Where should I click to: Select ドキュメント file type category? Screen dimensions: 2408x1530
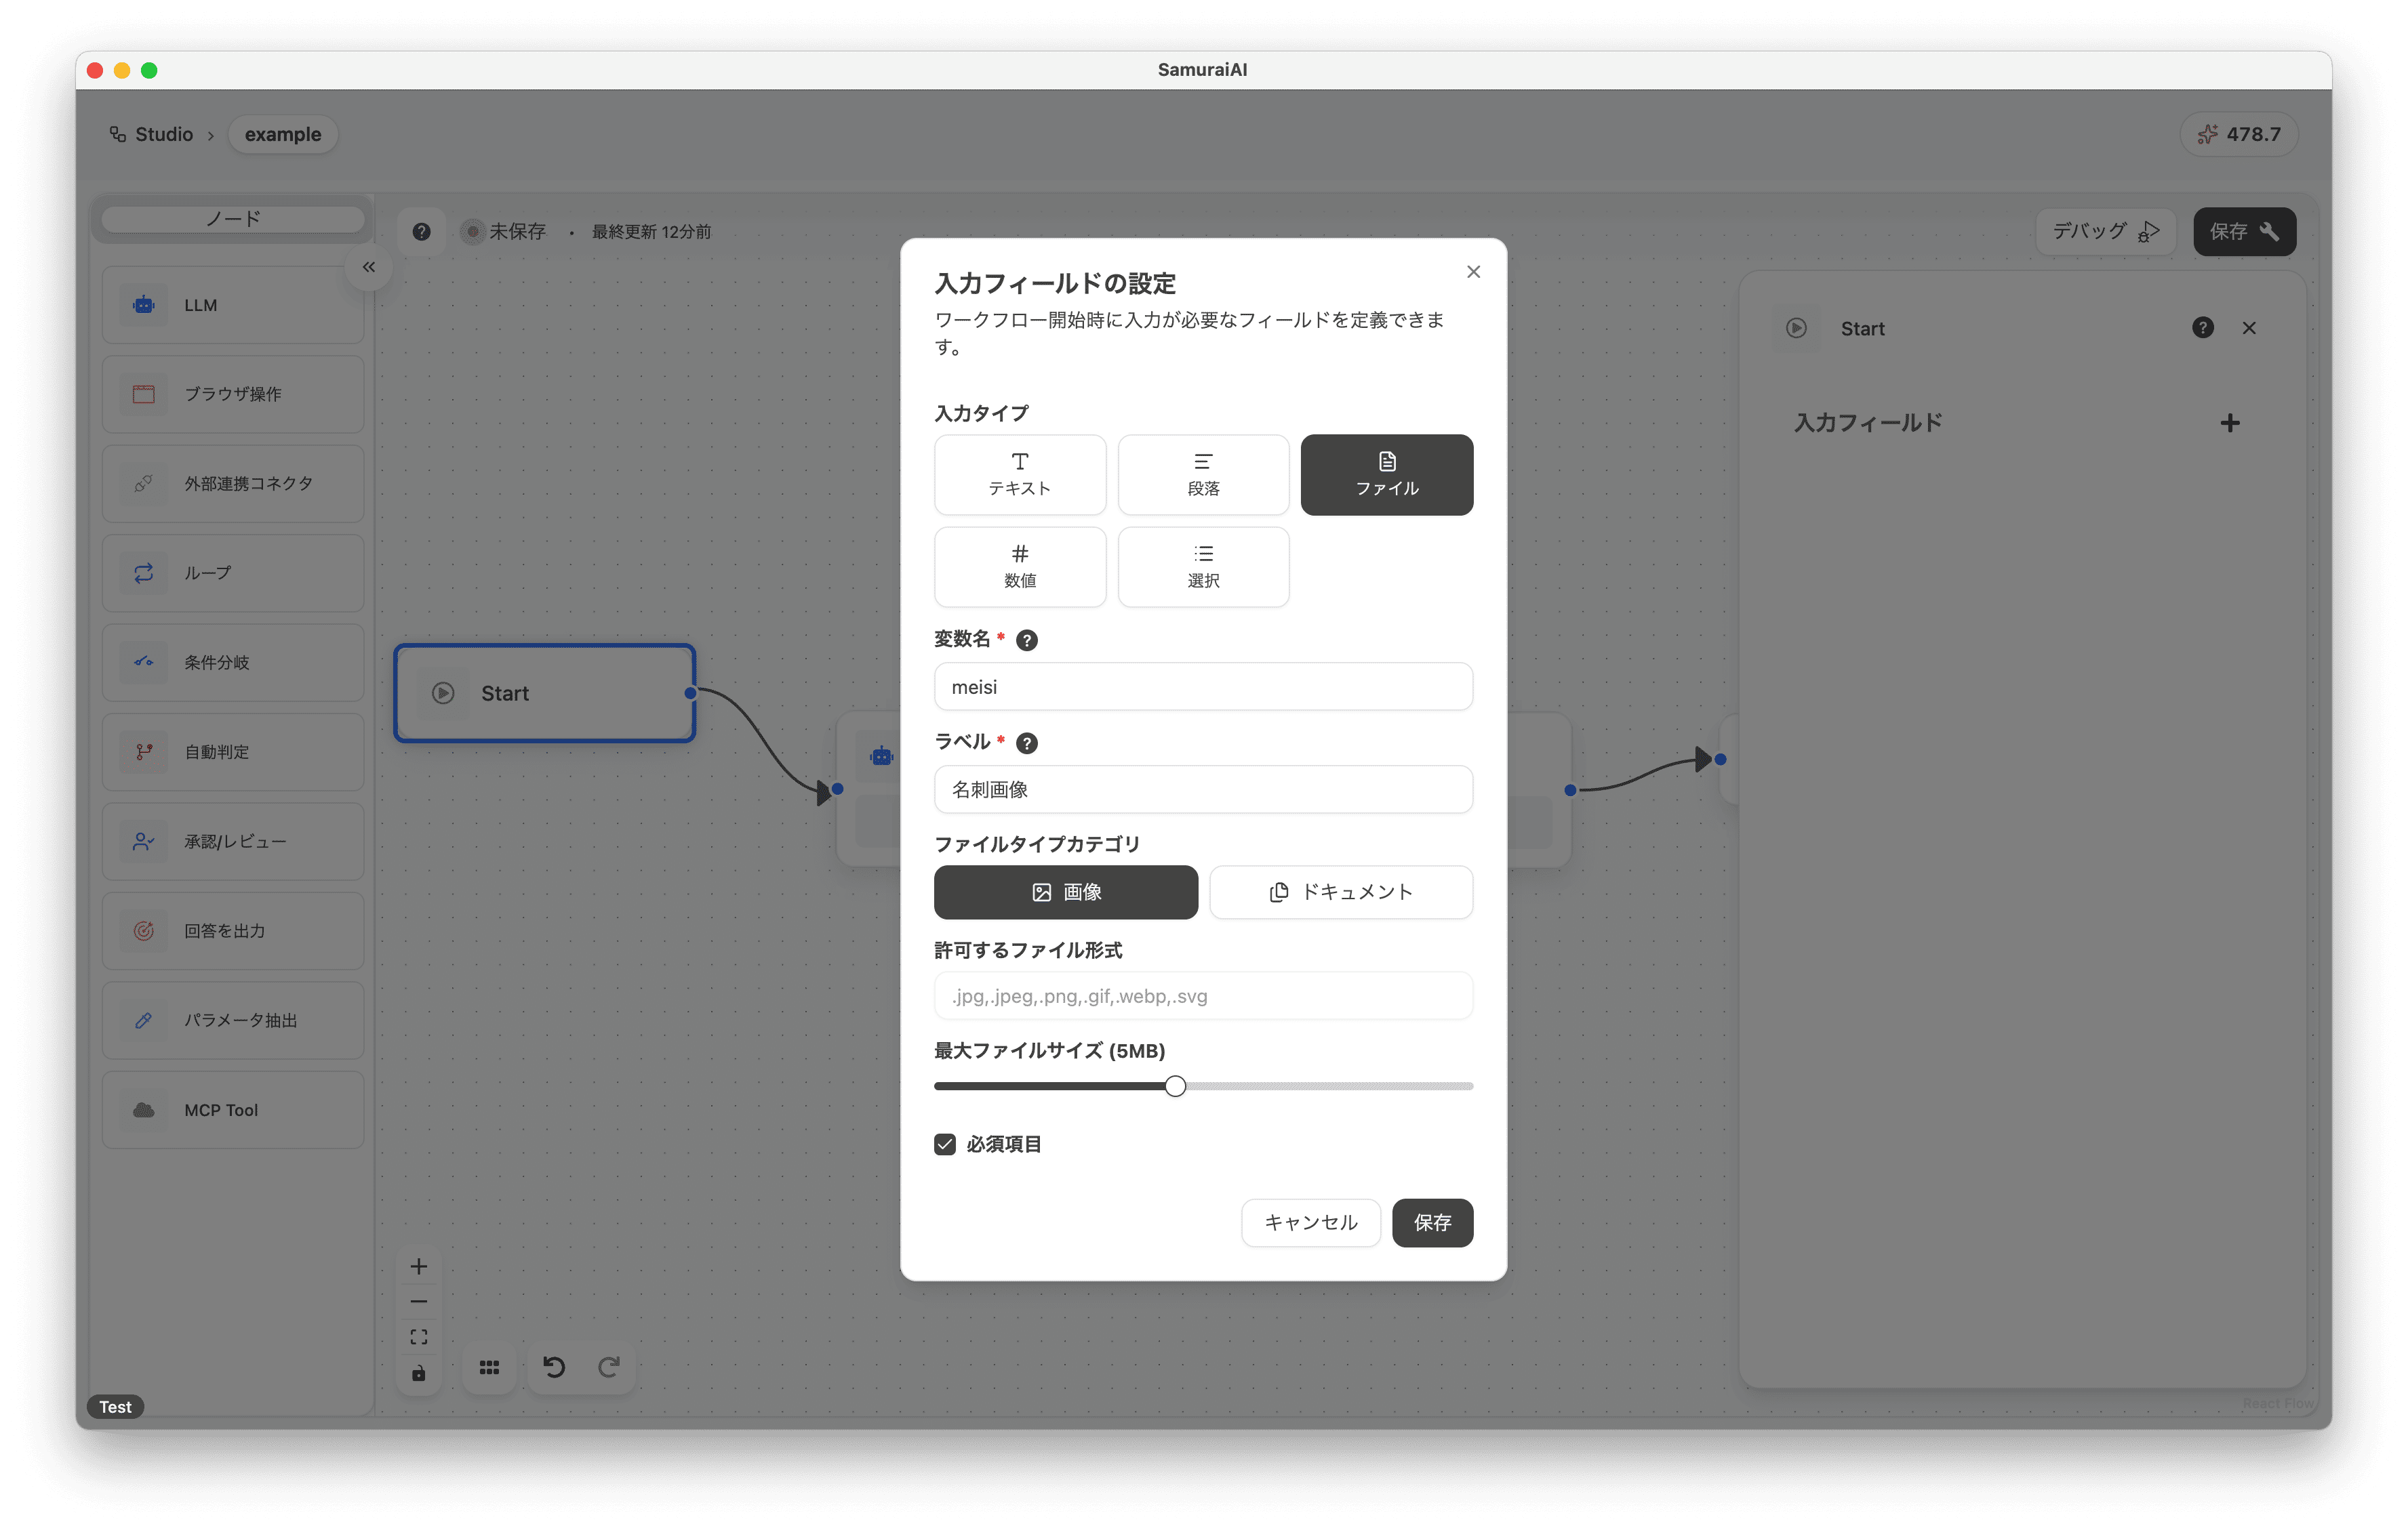(1340, 892)
